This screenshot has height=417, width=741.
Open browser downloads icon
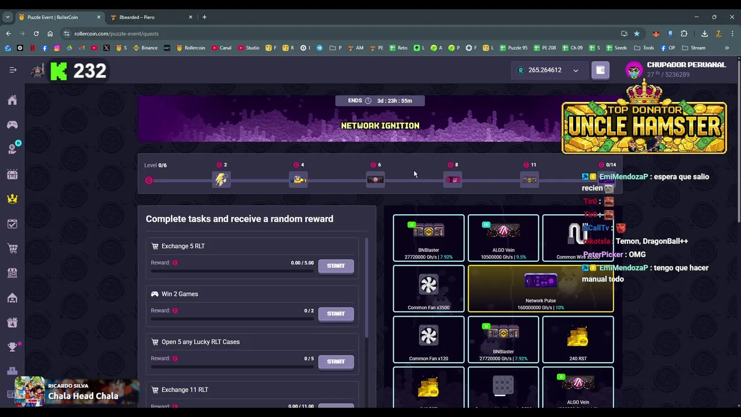705,34
